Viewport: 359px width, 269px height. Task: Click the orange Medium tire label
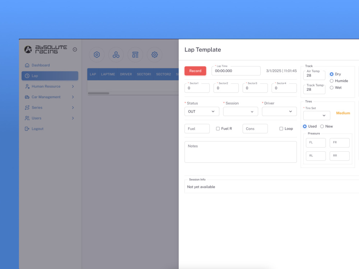click(343, 113)
